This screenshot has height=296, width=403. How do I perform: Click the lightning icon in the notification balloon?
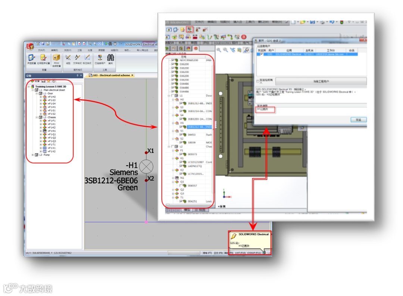(x=234, y=236)
